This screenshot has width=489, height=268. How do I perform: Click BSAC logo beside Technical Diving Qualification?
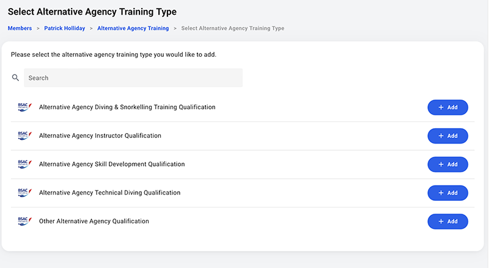(25, 192)
